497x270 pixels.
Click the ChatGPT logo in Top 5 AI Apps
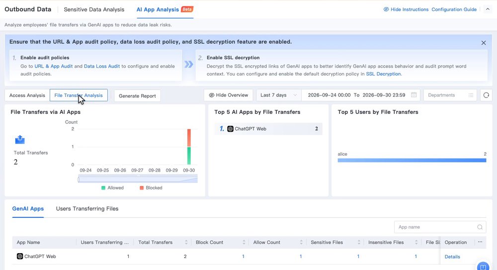click(x=231, y=129)
